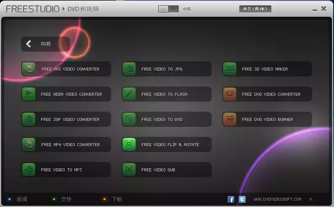Click the Free AVI Video Converter icon

[x=29, y=69]
